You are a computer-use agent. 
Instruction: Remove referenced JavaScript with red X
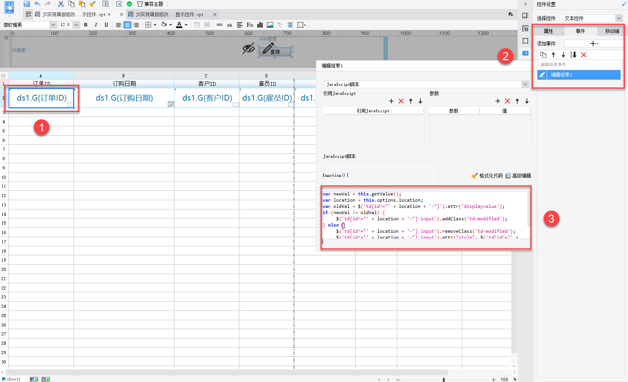click(401, 101)
